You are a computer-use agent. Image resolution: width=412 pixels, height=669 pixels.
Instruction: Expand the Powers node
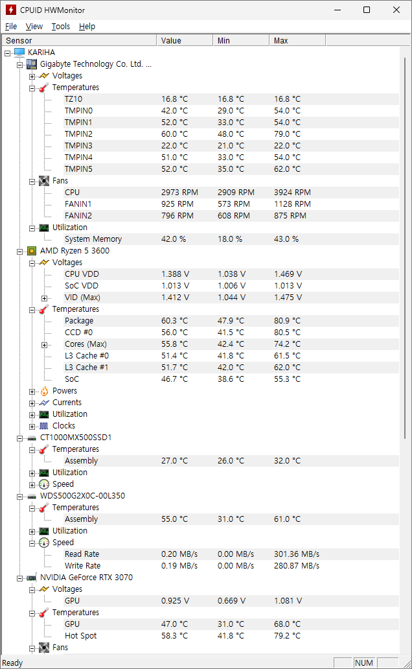click(32, 392)
